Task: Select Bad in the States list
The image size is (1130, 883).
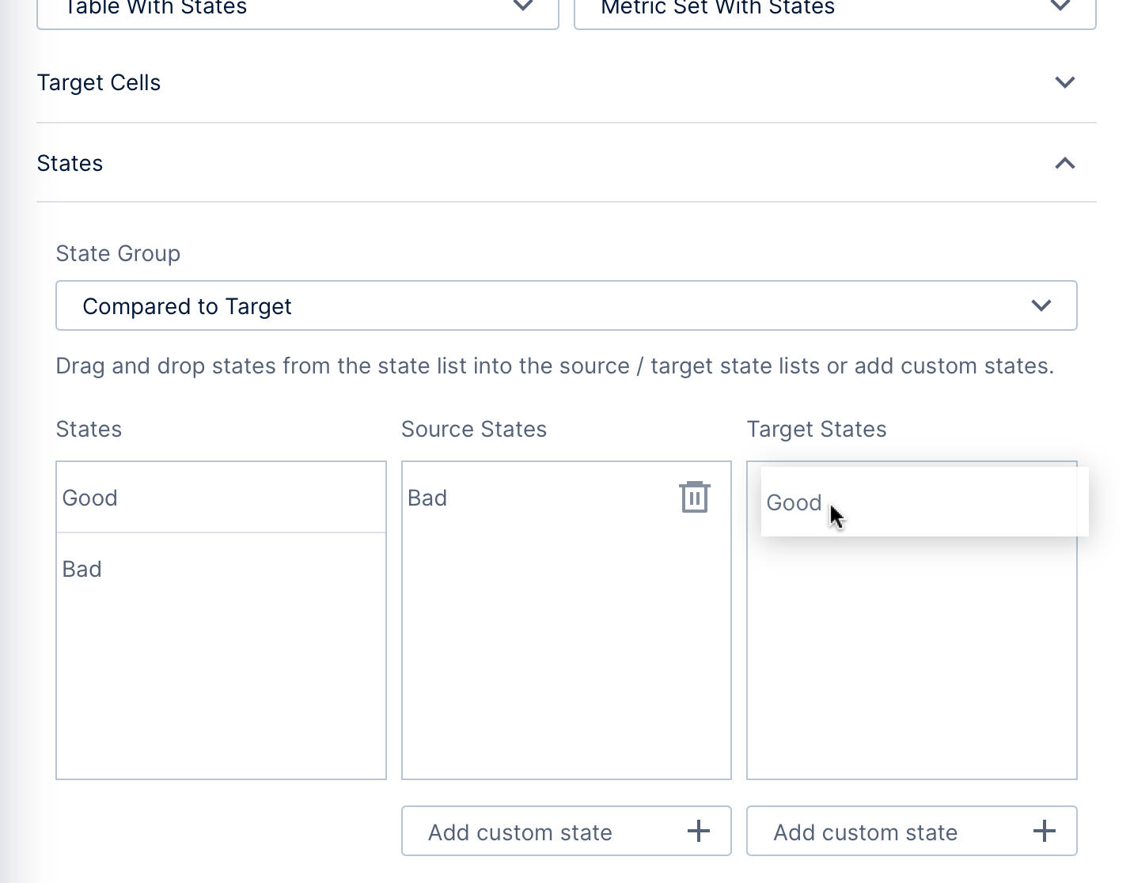Action: (x=221, y=569)
